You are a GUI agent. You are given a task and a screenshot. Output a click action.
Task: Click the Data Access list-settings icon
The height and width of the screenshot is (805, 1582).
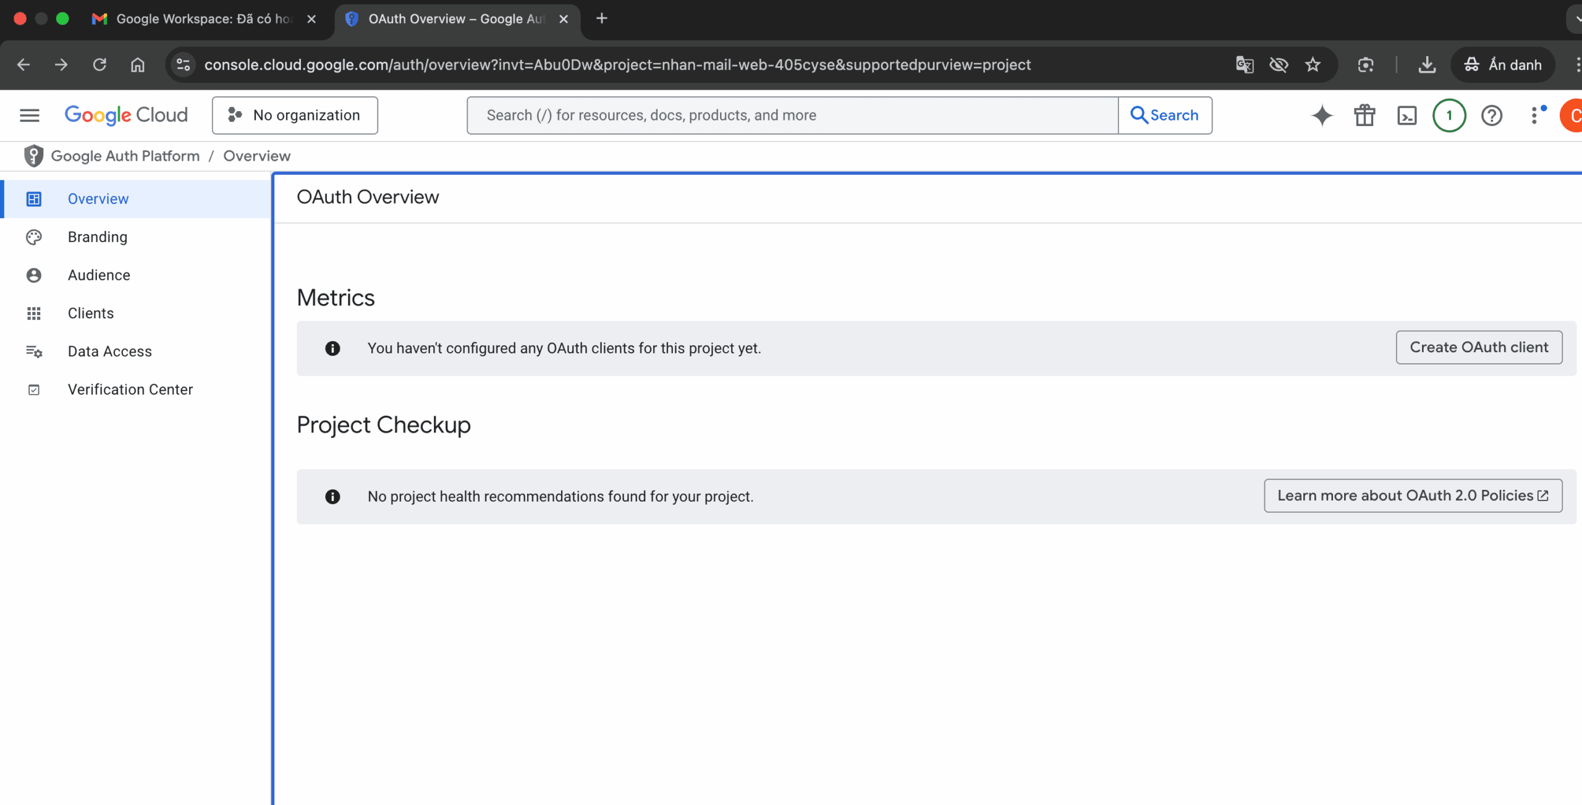(34, 352)
